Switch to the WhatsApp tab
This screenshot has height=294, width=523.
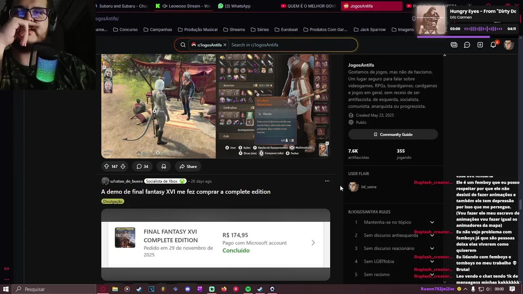pos(235,6)
